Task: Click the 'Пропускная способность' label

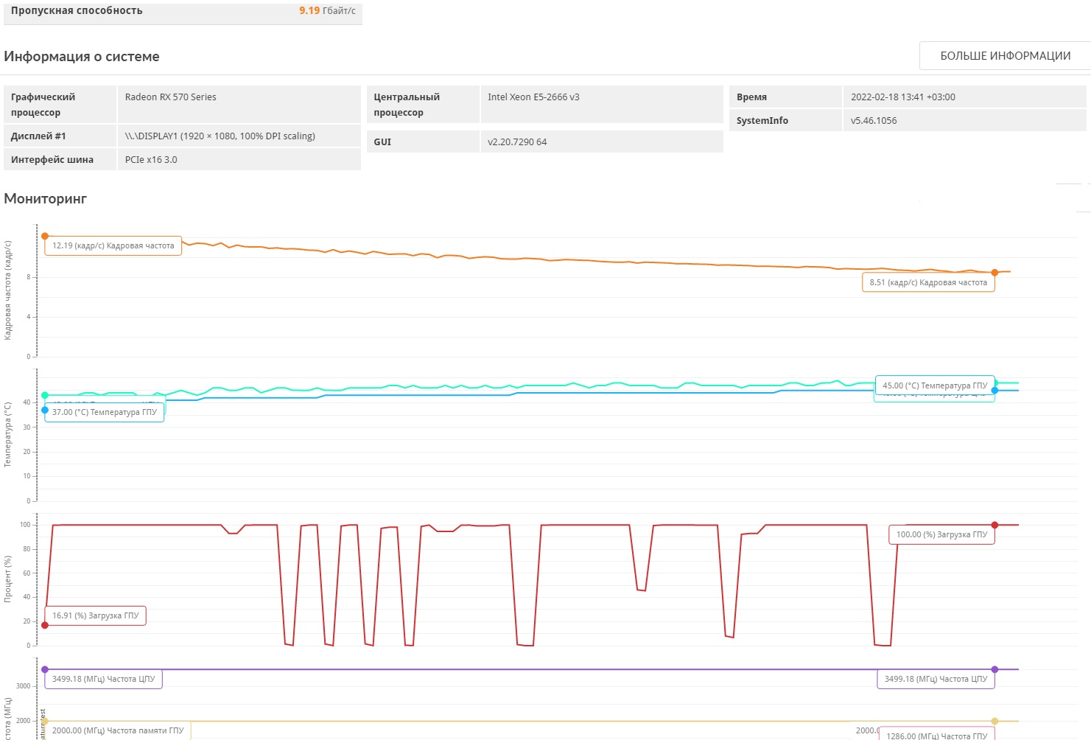Action: pos(77,11)
